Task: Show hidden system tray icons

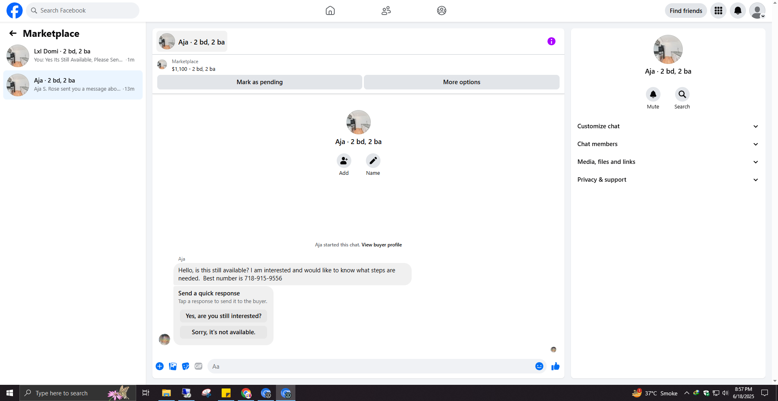Action: pyautogui.click(x=687, y=393)
